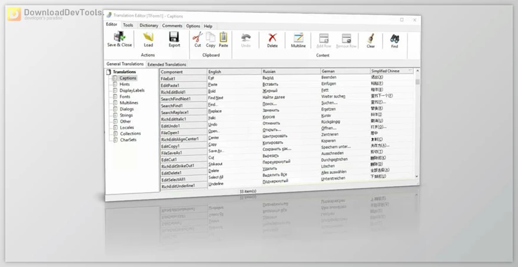Image resolution: width=518 pixels, height=267 pixels.
Task: Click the Simplified Chinese column header
Action: click(391, 71)
